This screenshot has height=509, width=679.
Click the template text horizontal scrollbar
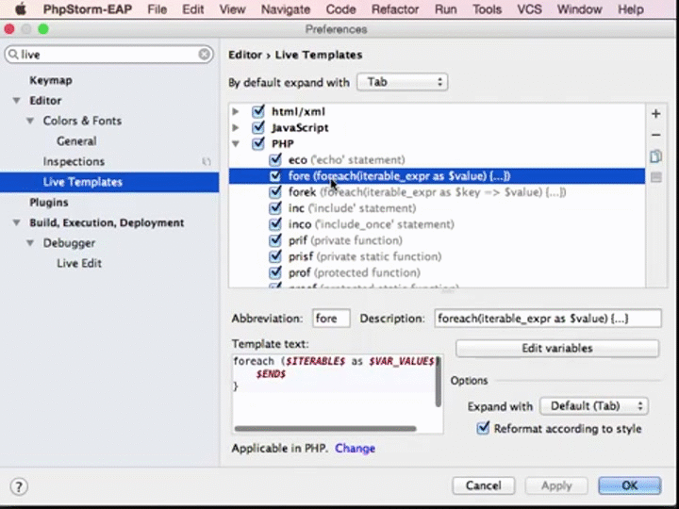click(x=325, y=429)
